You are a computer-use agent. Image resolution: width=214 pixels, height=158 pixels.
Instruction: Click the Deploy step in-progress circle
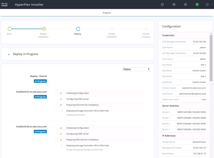[78, 29]
